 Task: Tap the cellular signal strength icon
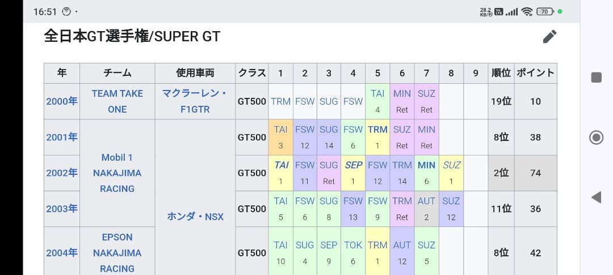[x=511, y=11]
